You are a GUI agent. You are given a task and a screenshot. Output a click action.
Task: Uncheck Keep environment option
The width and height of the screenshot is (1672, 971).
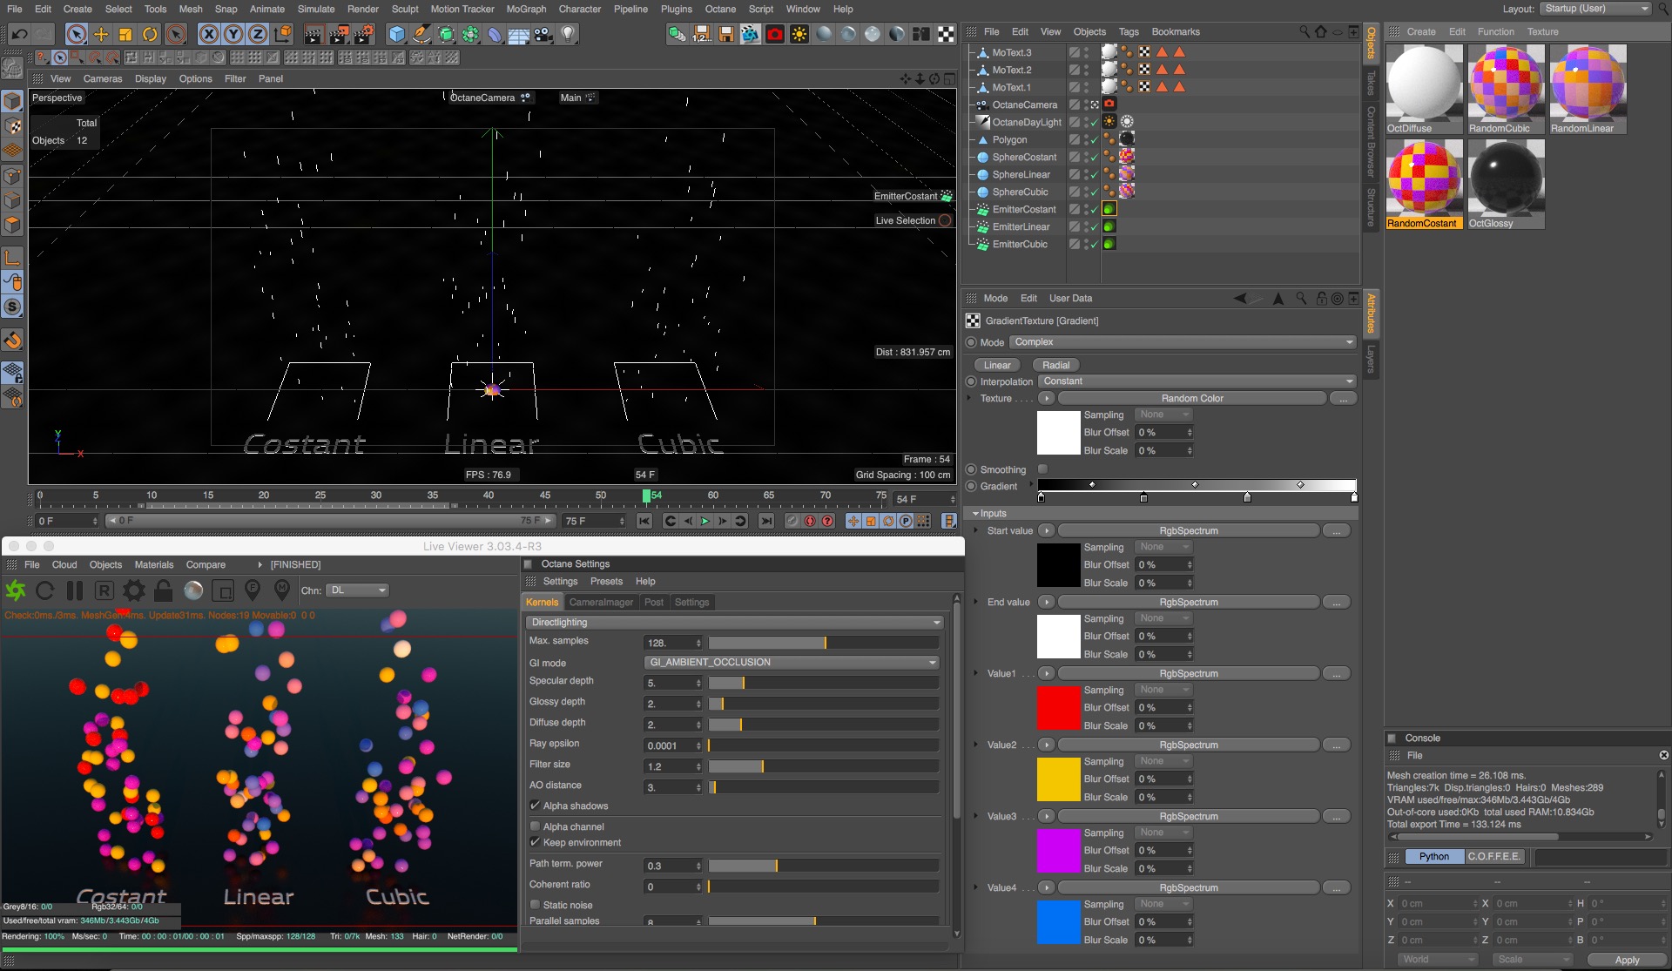(535, 842)
